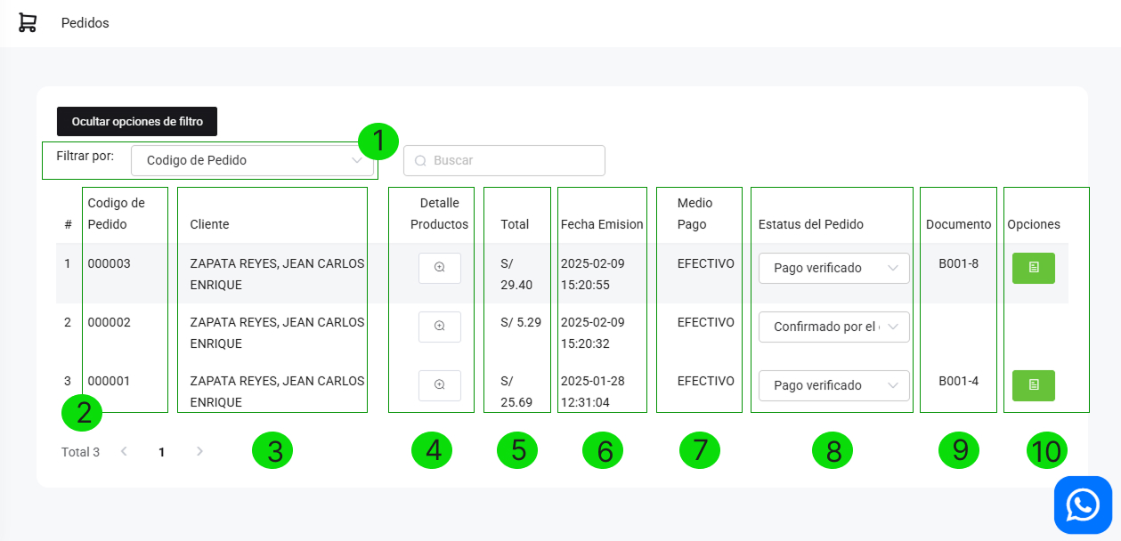Change status dropdown for order 000001
Screen dimensions: 1121x541
[833, 385]
